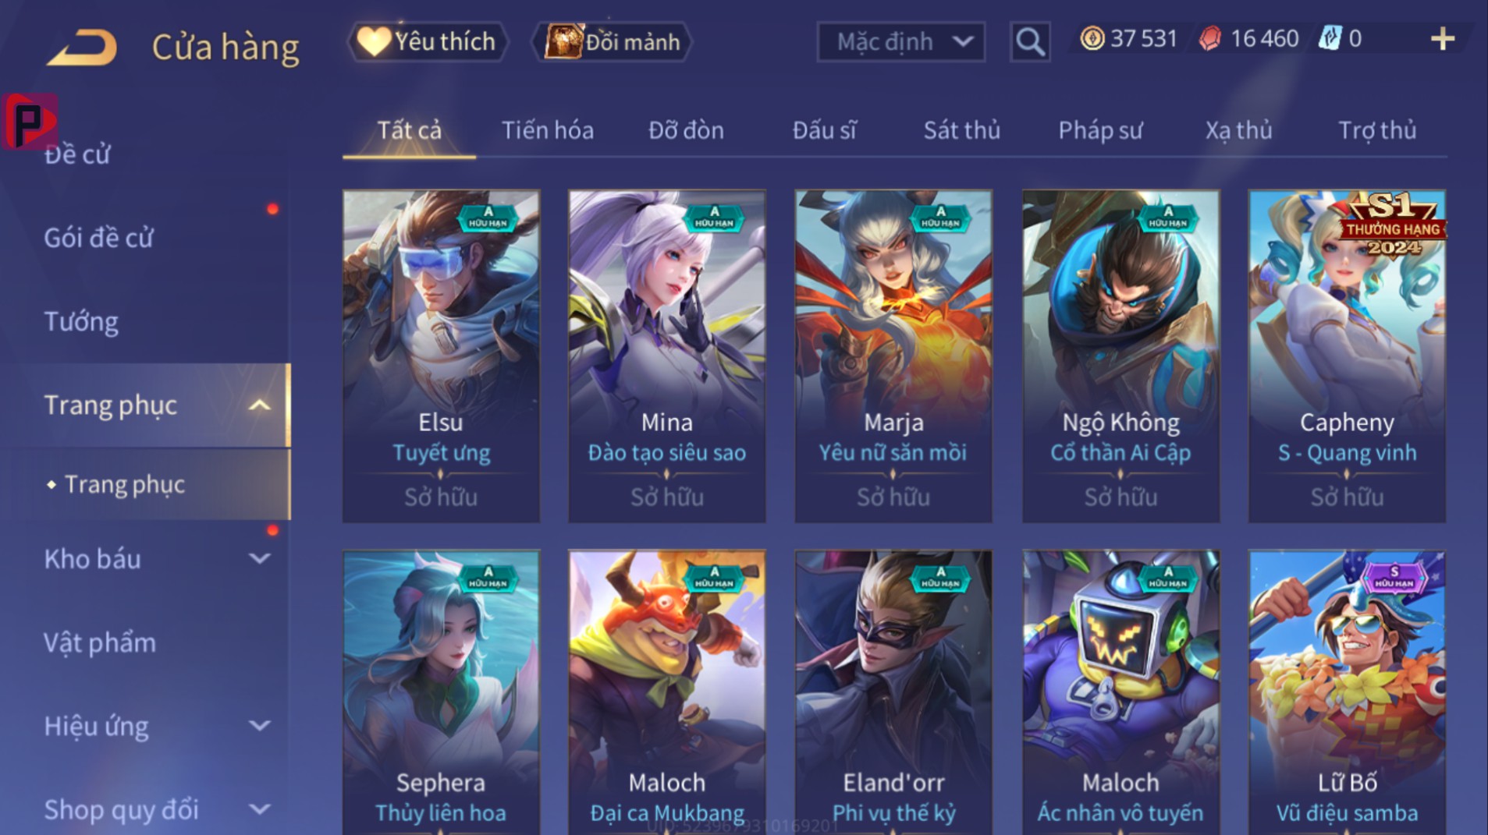
Task: Expand the Hiệu ứng sidebar section
Action: [259, 726]
